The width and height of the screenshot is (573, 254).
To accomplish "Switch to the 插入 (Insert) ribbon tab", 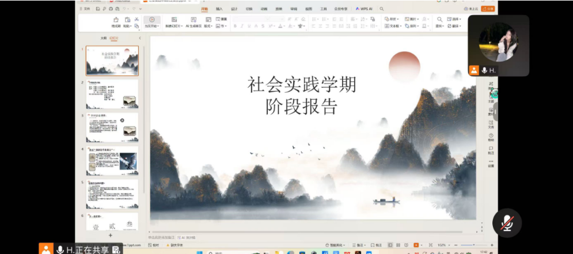I will [219, 9].
